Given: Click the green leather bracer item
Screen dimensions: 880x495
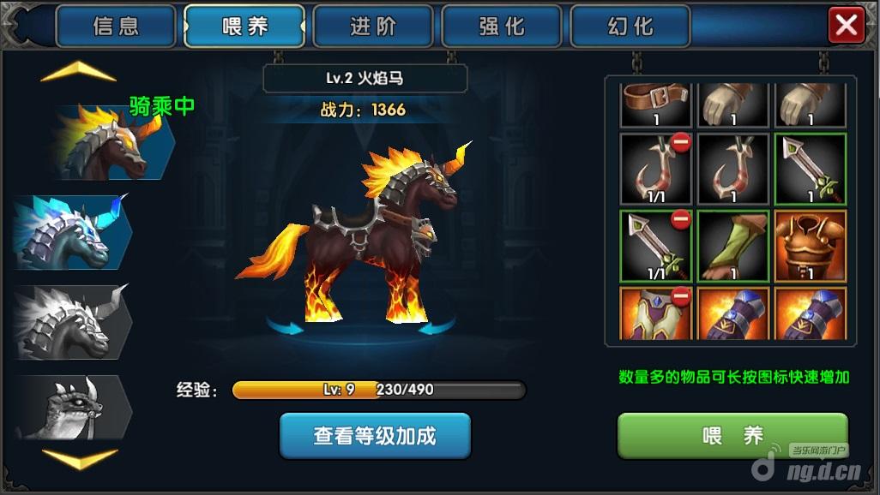Looking at the screenshot, I should 733,246.
